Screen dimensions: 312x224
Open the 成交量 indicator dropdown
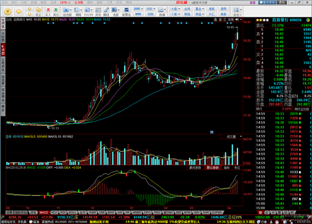pos(232,137)
